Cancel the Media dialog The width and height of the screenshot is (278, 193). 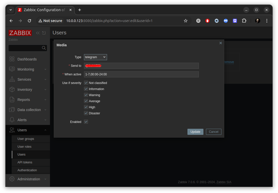(213, 132)
